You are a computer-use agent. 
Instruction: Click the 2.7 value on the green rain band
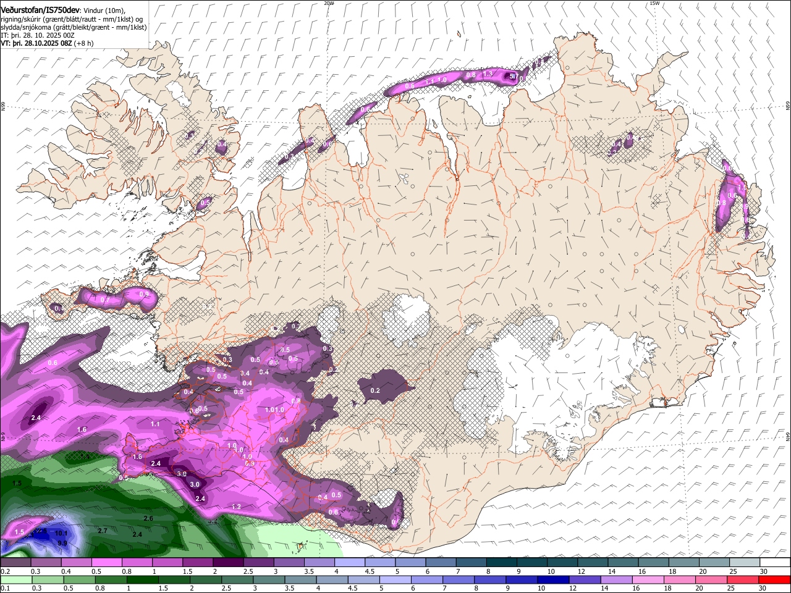tap(103, 531)
